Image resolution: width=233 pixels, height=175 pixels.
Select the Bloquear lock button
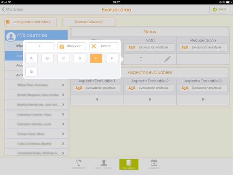coord(72,46)
